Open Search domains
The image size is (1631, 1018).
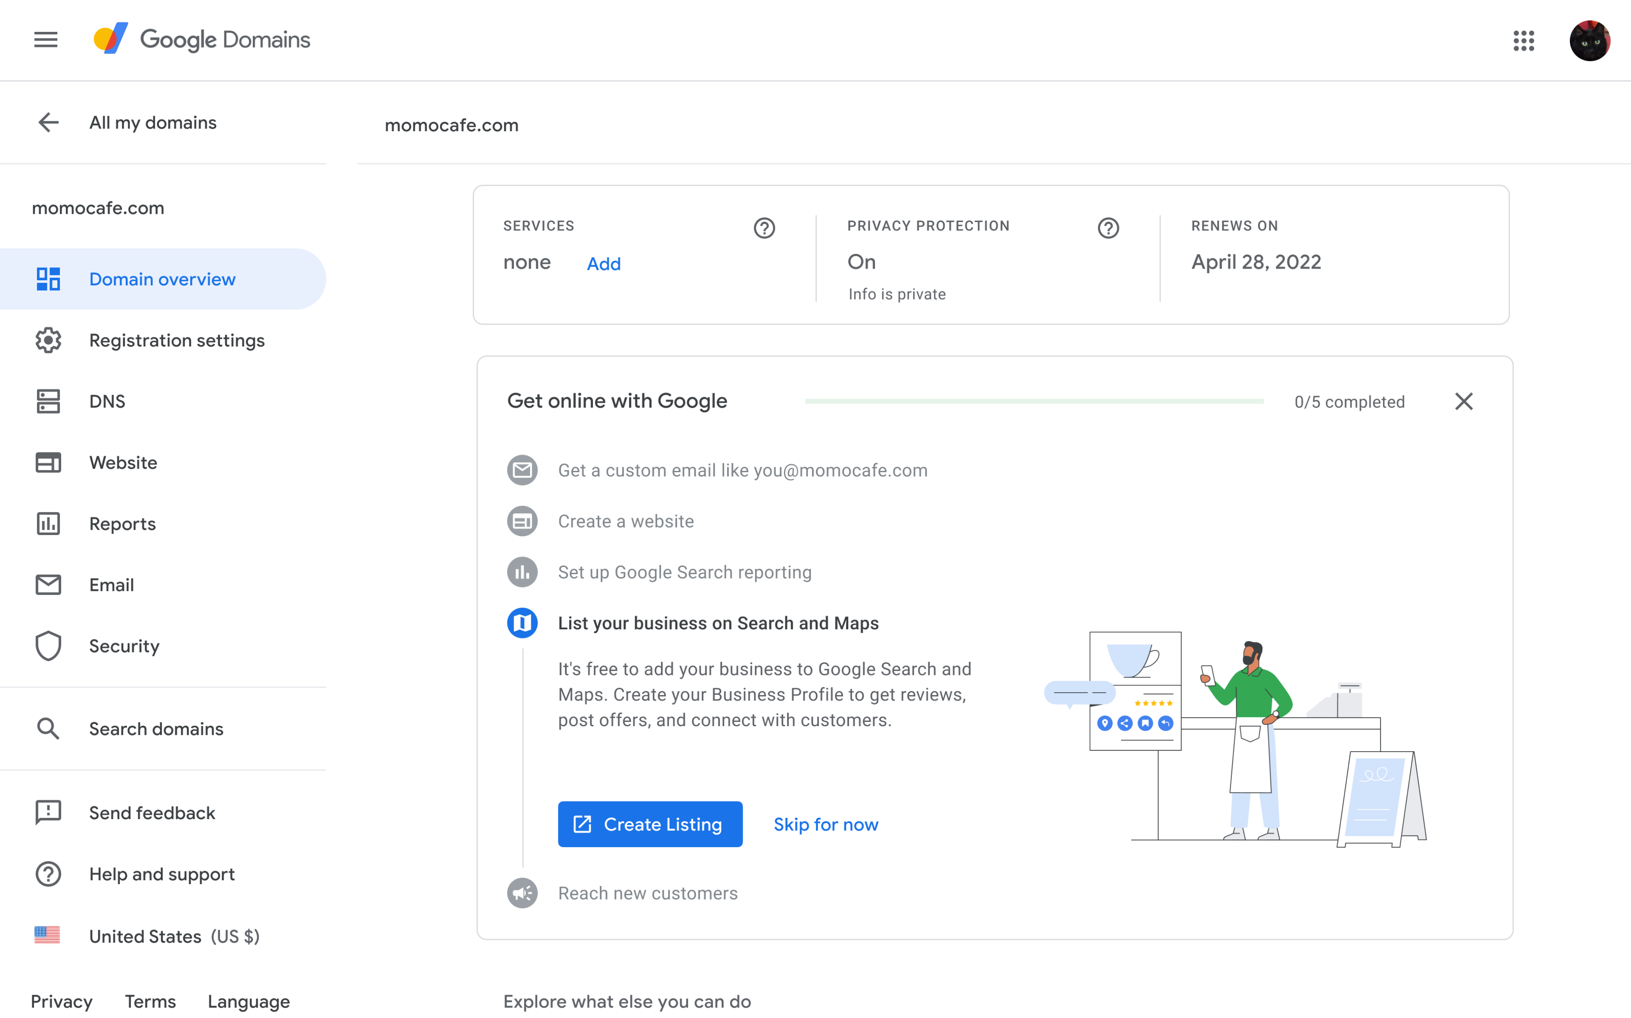(163, 728)
